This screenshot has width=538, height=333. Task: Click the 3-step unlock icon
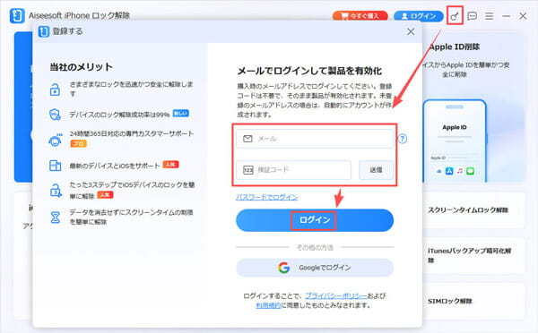click(56, 191)
